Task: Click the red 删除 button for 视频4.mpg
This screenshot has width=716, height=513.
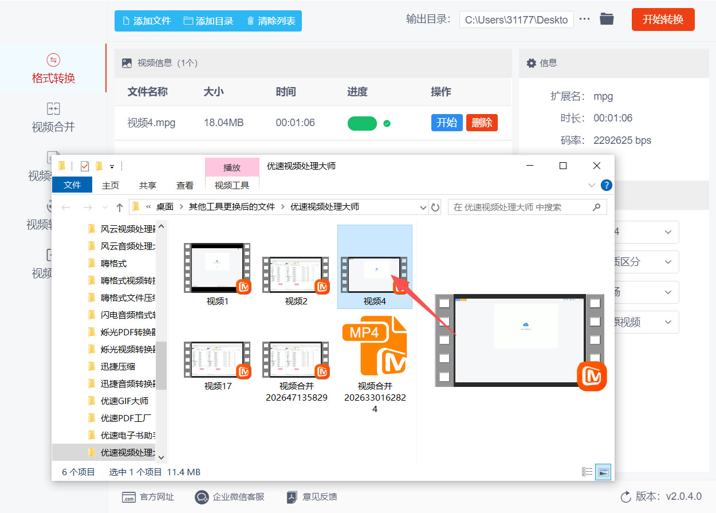Action: tap(482, 123)
